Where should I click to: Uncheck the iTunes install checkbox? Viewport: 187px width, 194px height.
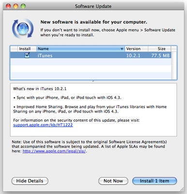[27, 55]
